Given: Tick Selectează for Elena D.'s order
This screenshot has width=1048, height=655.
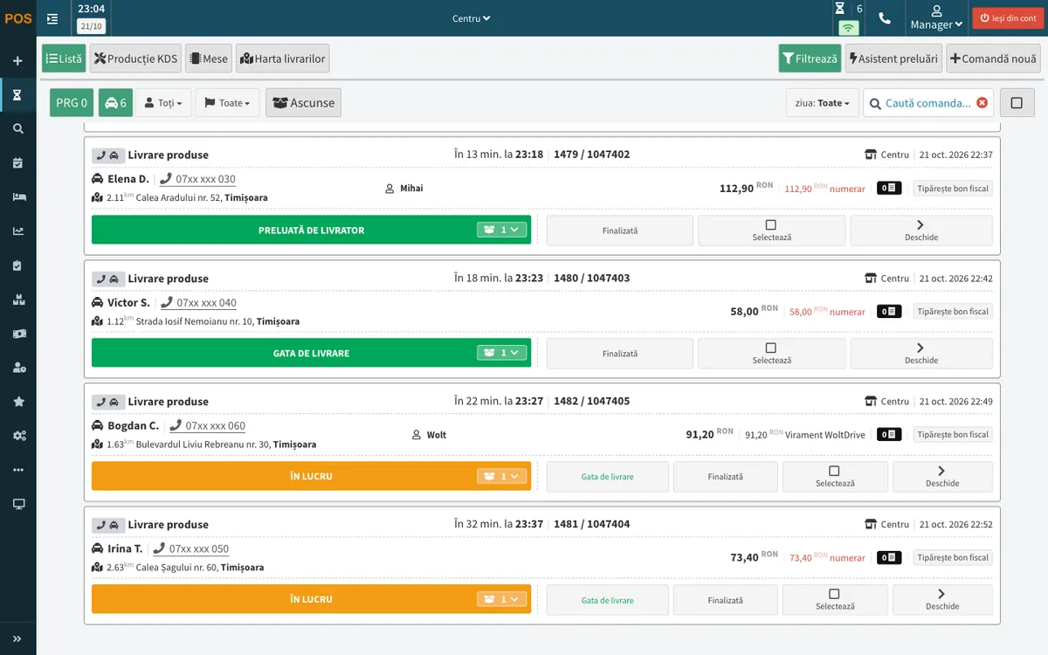Looking at the screenshot, I should coord(771,231).
